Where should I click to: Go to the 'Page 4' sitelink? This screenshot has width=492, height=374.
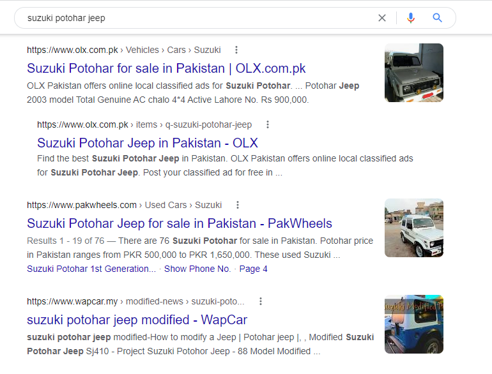click(253, 269)
